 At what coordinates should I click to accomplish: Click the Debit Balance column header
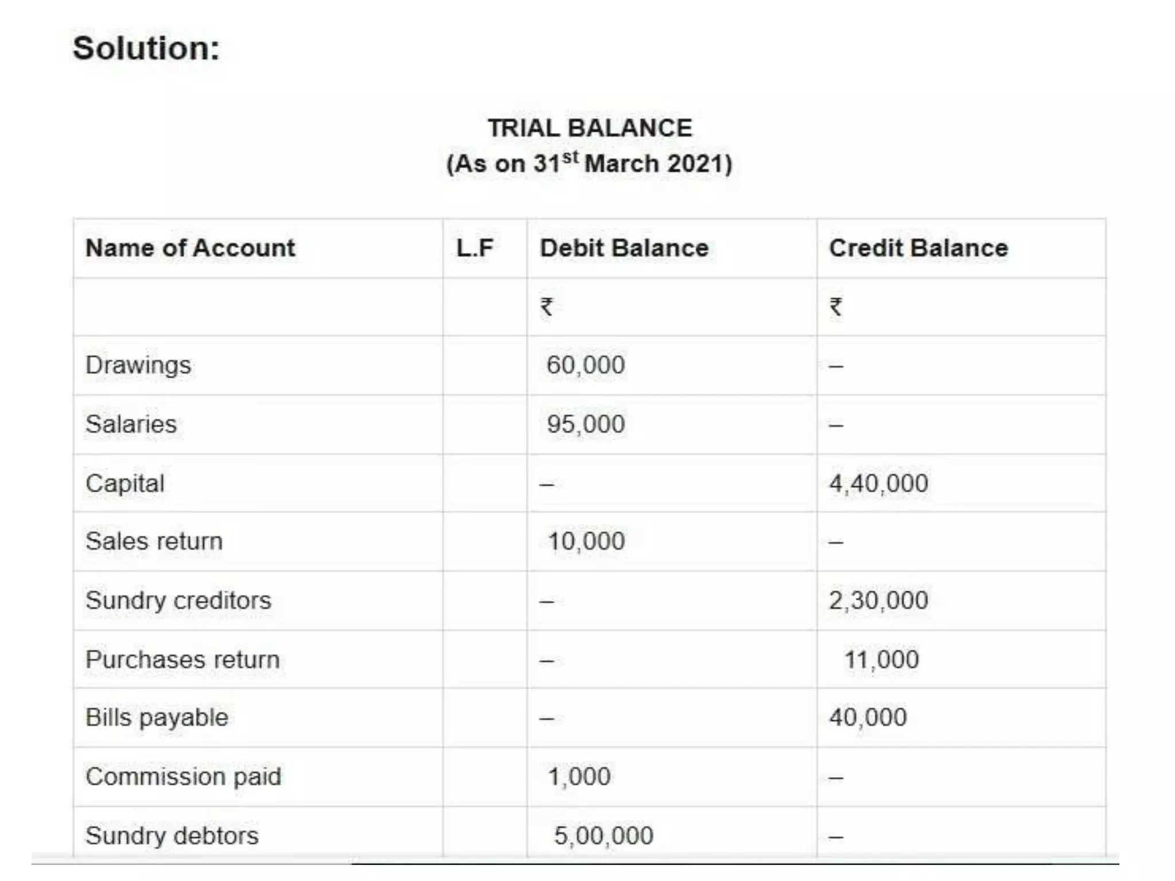(624, 248)
